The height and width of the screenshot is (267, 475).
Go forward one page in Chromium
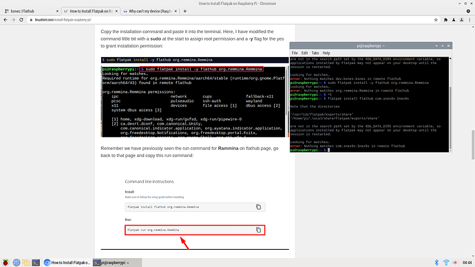[x=13, y=20]
